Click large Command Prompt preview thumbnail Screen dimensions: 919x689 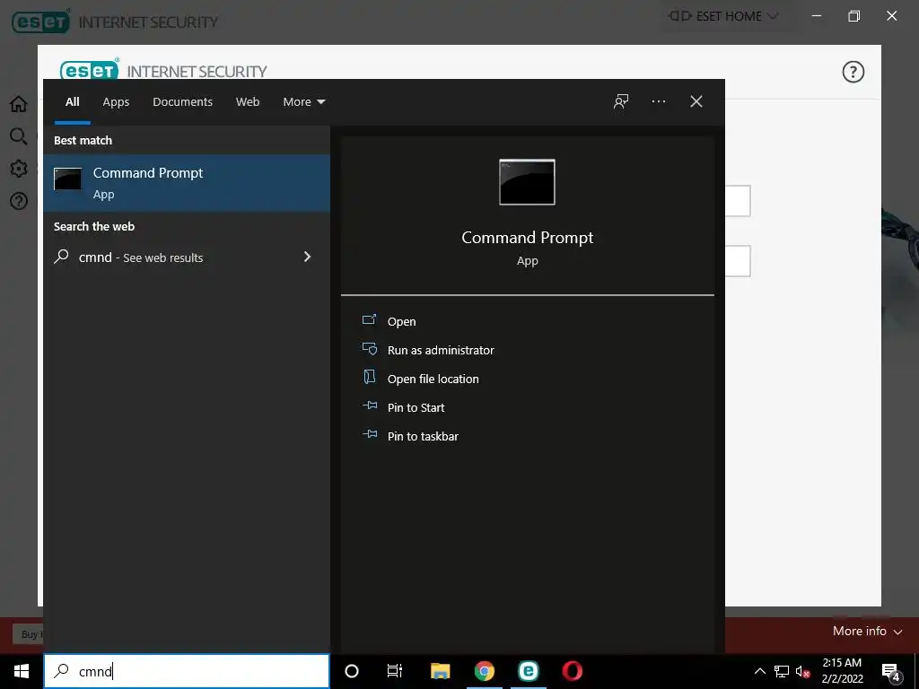pyautogui.click(x=527, y=182)
